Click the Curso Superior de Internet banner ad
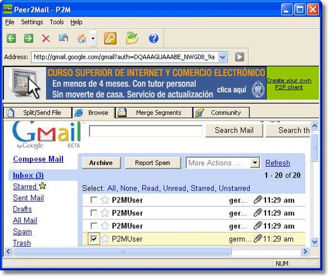329x277 pixels. click(135, 83)
